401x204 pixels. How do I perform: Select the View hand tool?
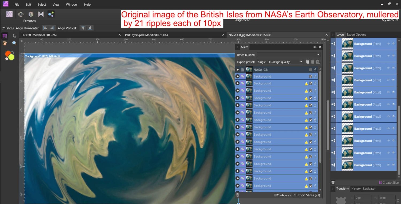click(5, 43)
